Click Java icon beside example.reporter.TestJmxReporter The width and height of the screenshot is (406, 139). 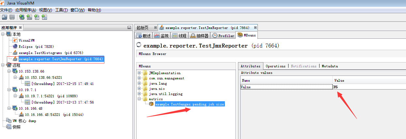pos(15,59)
